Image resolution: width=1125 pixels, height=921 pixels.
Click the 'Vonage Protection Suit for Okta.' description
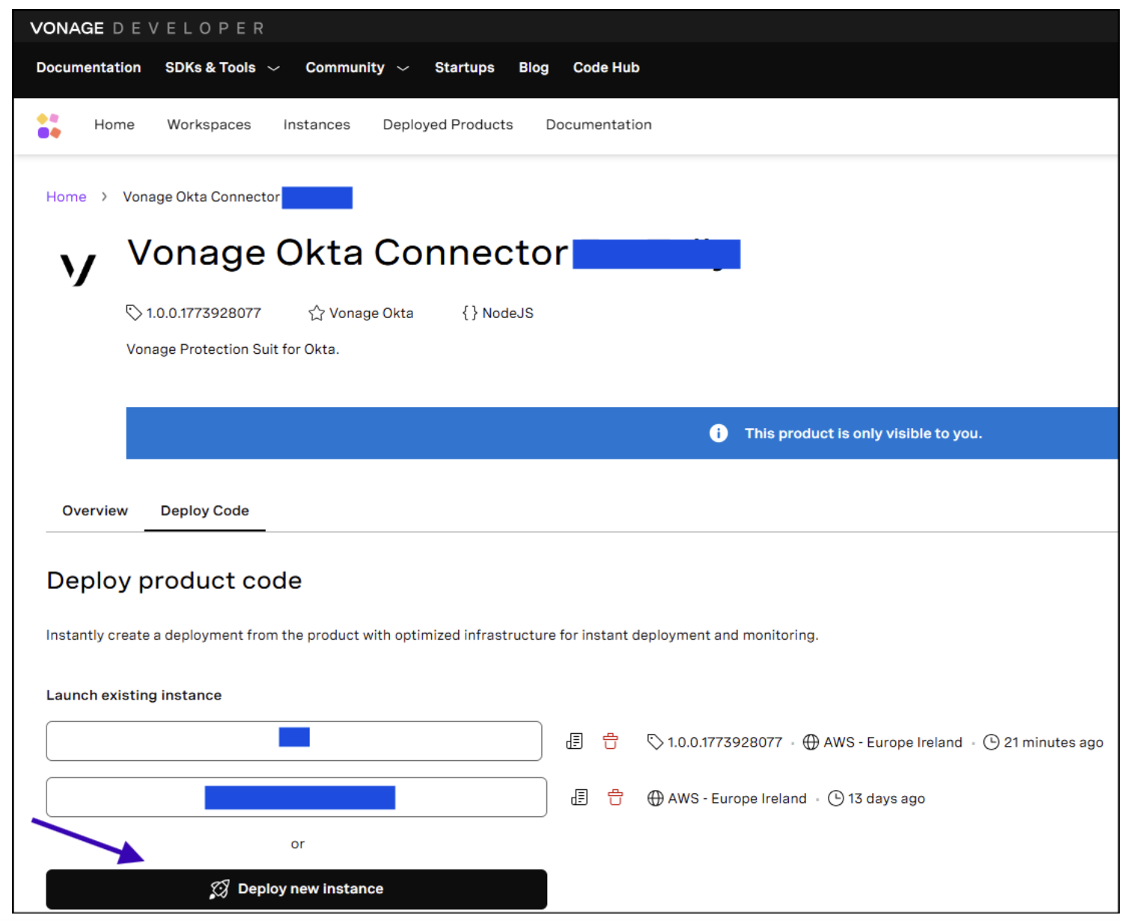pos(233,349)
